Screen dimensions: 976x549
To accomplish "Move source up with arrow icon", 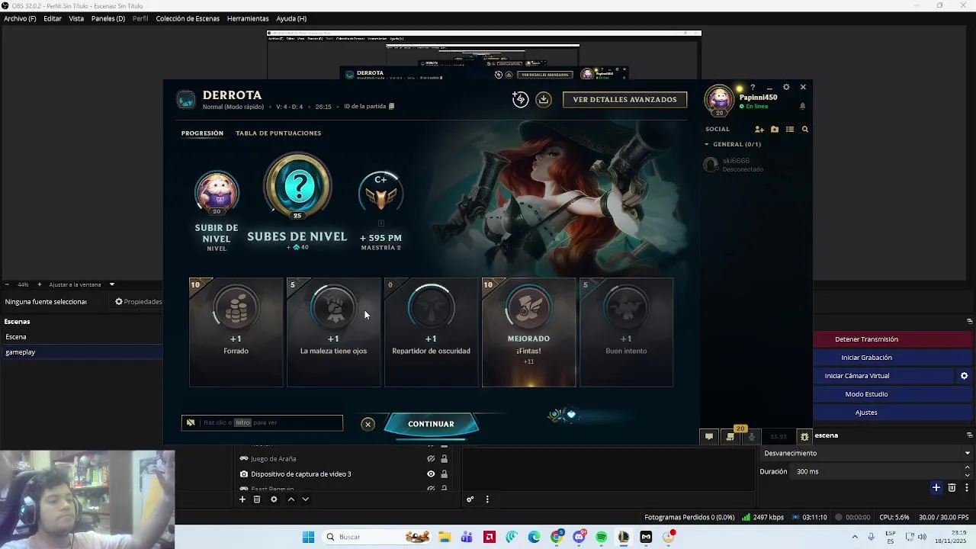I will pos(291,499).
